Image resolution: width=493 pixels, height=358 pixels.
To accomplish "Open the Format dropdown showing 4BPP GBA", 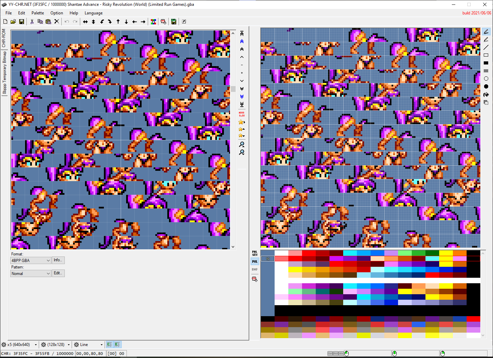I will [31, 261].
